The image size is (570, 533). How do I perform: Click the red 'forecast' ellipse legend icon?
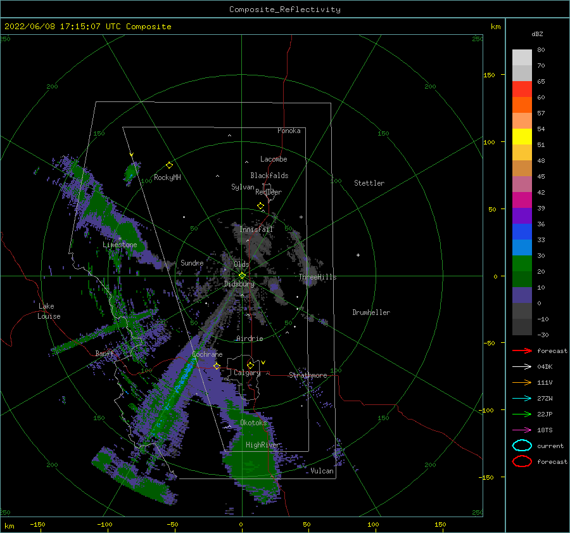click(522, 461)
